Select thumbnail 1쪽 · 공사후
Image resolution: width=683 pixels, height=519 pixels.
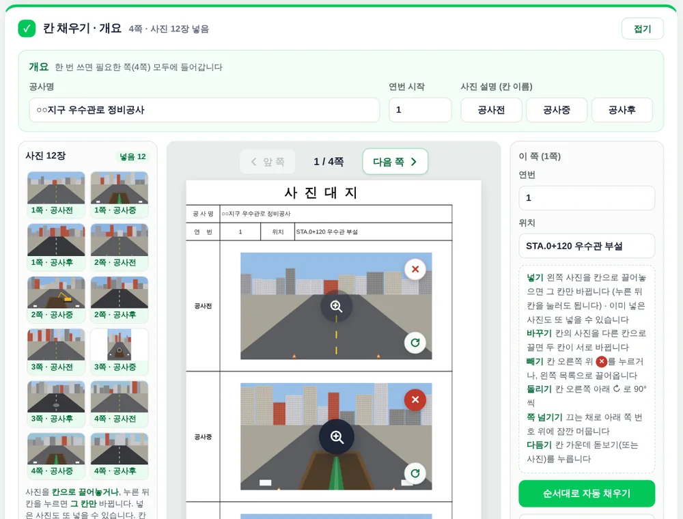click(56, 247)
